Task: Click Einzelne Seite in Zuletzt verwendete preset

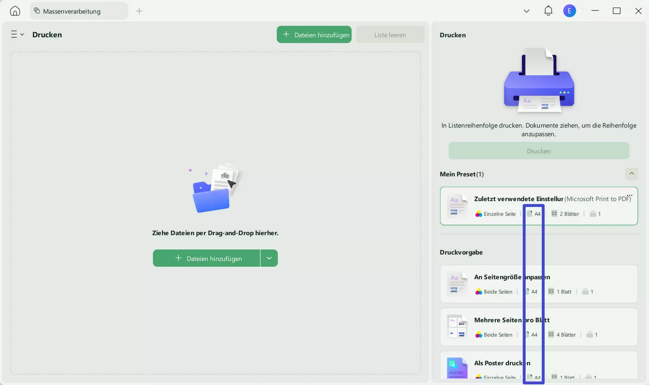Action: (500, 214)
